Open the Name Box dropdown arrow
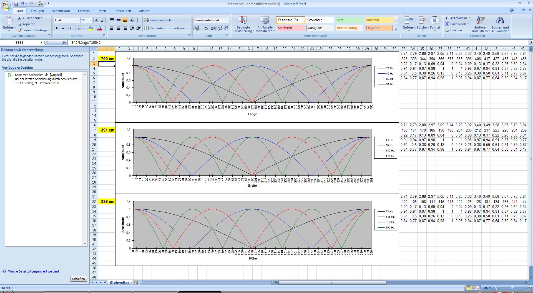The image size is (533, 293). click(x=41, y=43)
